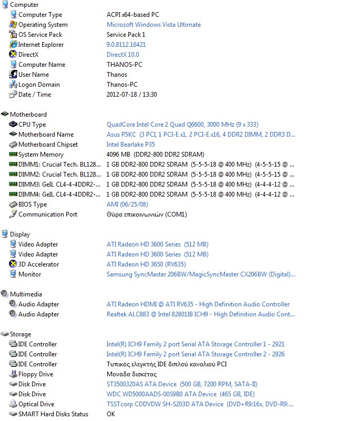Open the ICH9 Storage Controller 1 - 2921 link

(x=195, y=344)
